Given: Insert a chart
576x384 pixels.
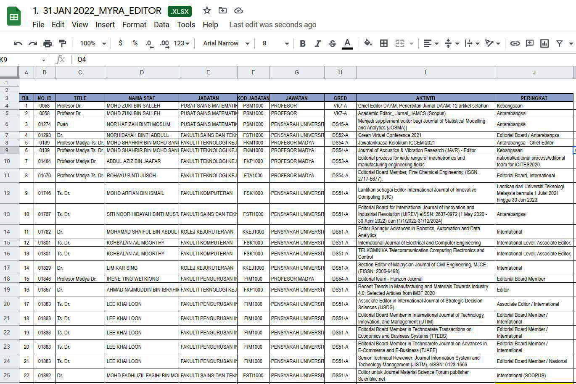Looking at the screenshot, I should click(544, 43).
